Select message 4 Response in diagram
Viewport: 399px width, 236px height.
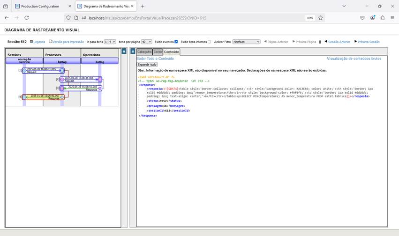[x=43, y=97]
